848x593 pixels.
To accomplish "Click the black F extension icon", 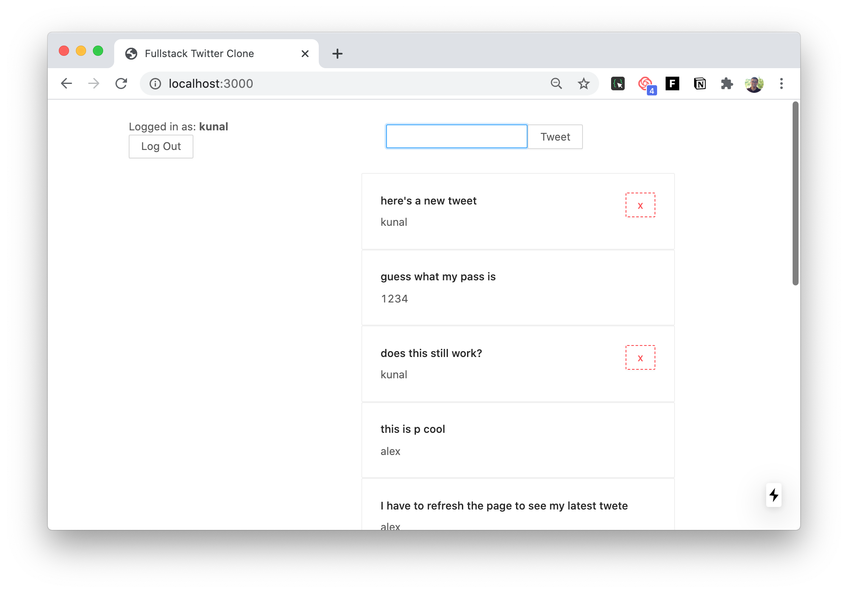I will [x=672, y=83].
